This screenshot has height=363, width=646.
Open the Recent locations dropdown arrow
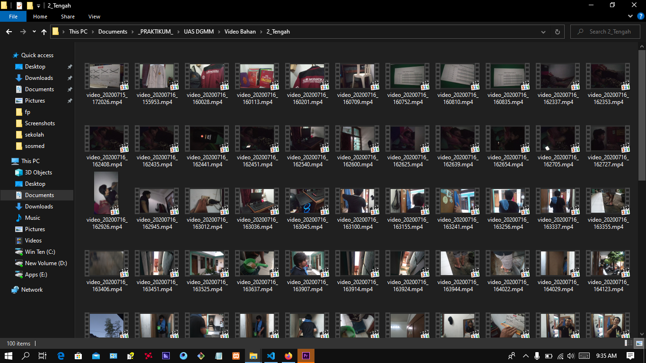pos(34,32)
